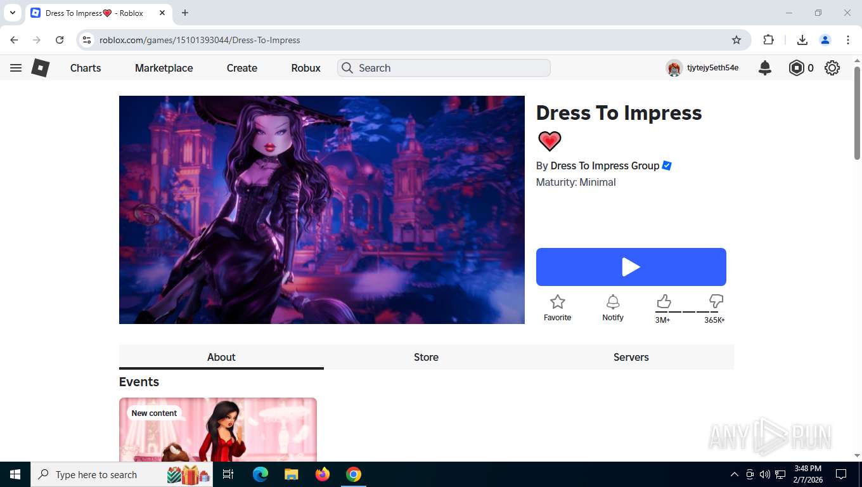Reload the current page
Screen dimensions: 862x487
point(60,40)
